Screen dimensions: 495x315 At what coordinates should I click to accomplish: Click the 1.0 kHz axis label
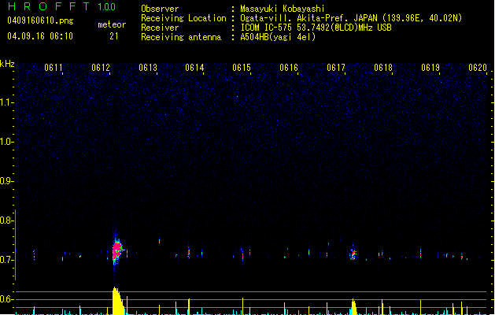click(x=6, y=141)
